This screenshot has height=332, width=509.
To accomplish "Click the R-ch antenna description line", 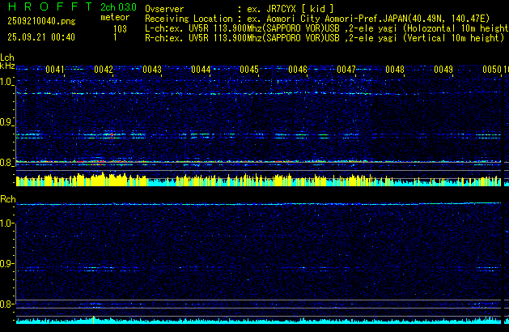I will pos(324,37).
